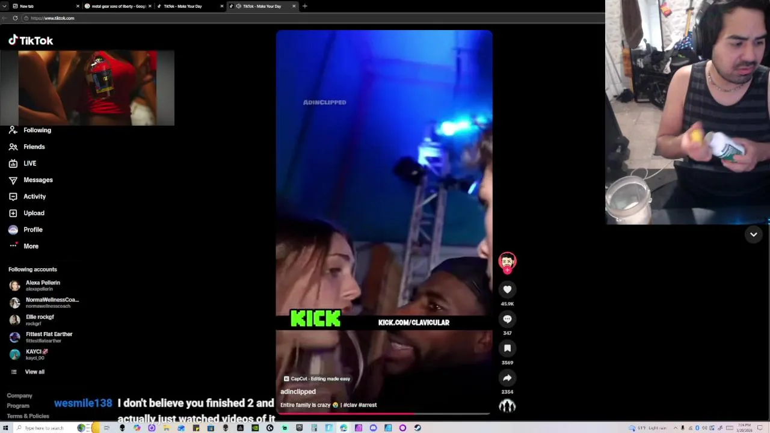The height and width of the screenshot is (433, 770).
Task: Open the notification center icon
Action: [x=760, y=428]
